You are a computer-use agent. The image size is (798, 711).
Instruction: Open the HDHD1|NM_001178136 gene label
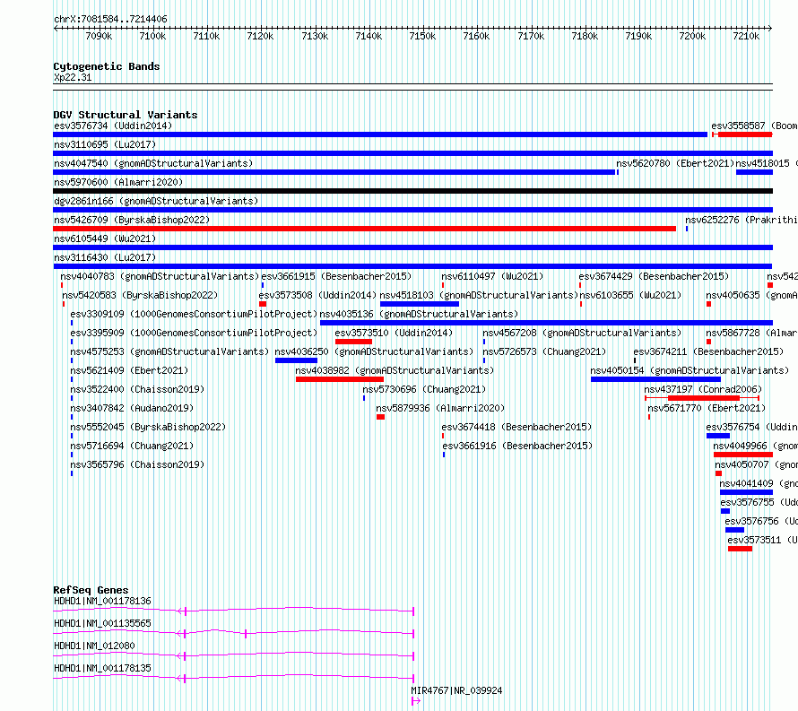(102, 601)
